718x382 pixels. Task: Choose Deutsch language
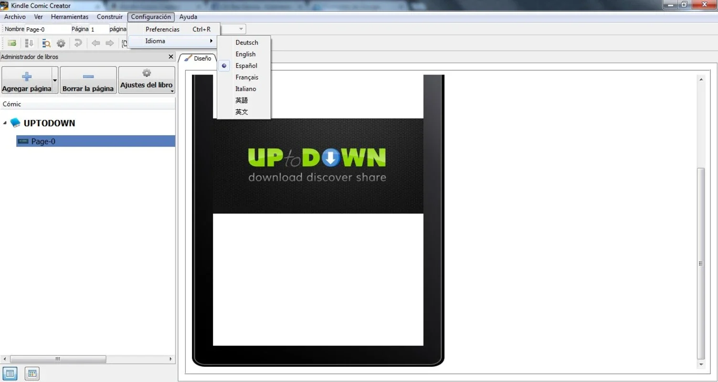click(247, 42)
